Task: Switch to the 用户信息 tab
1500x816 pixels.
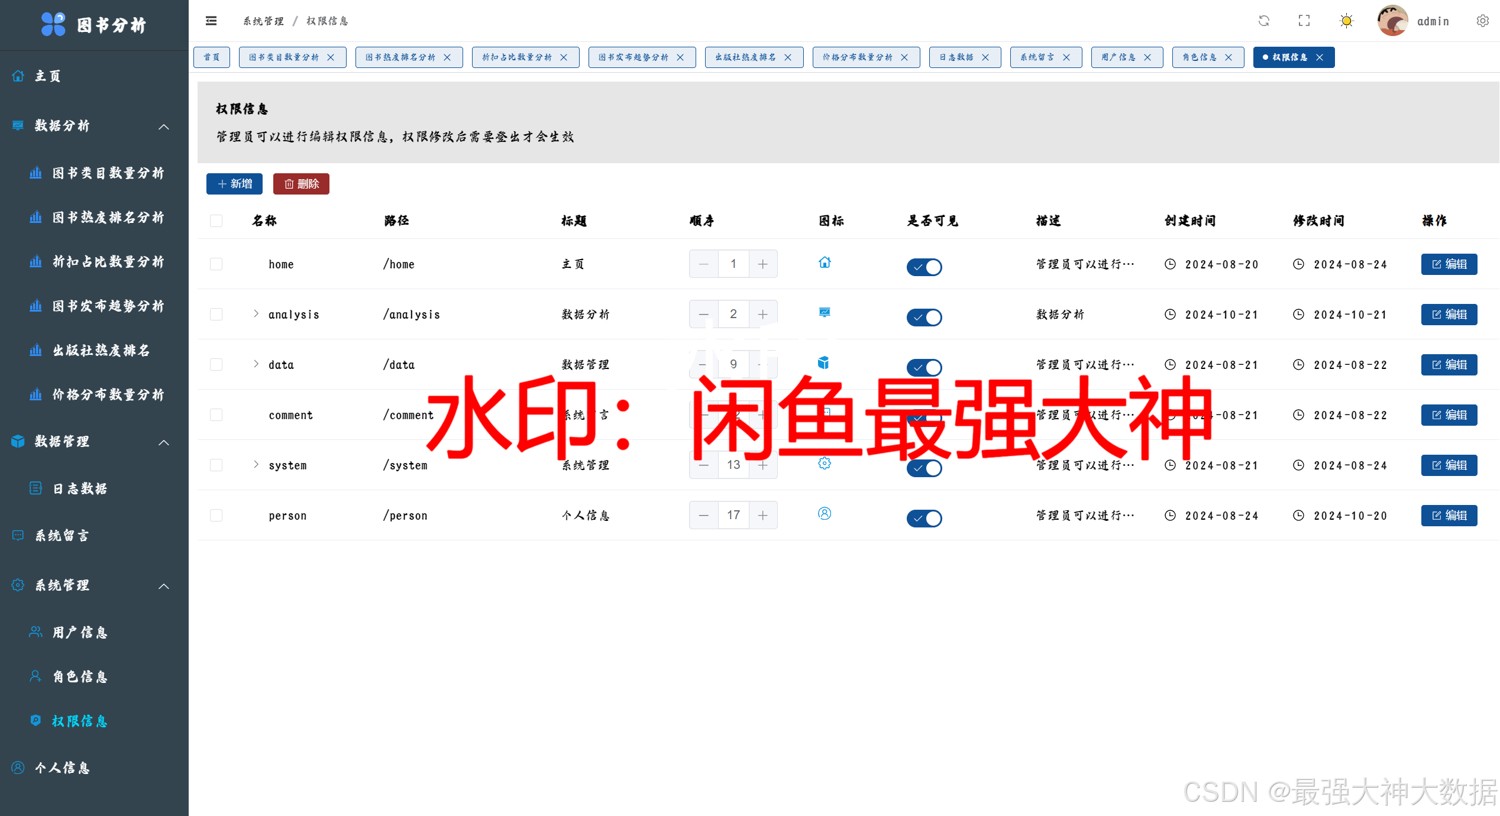Action: [1118, 57]
